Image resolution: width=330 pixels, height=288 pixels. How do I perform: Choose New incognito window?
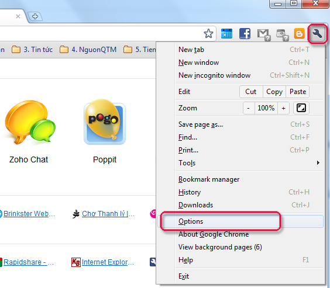(240, 75)
